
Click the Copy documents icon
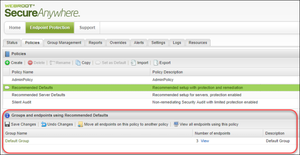78,63
